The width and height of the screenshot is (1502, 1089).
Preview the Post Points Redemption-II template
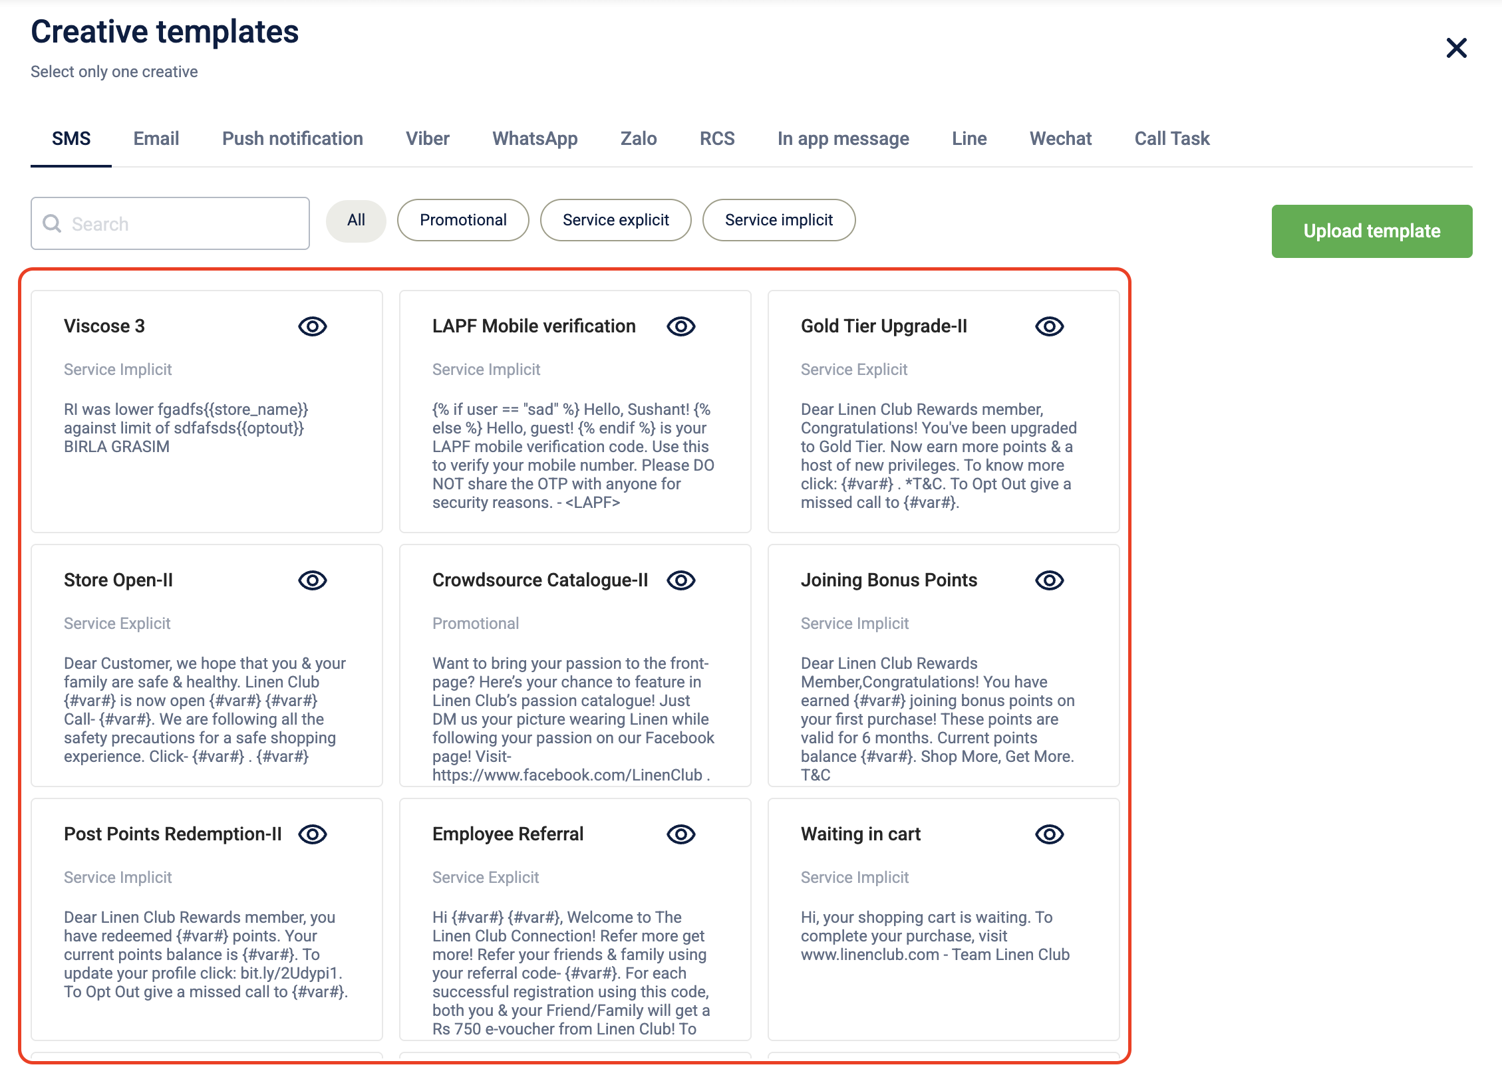313,834
